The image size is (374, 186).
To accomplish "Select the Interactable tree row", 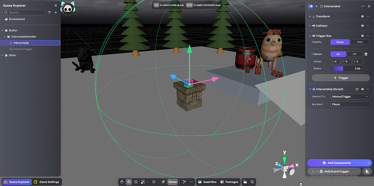I will (x=30, y=43).
